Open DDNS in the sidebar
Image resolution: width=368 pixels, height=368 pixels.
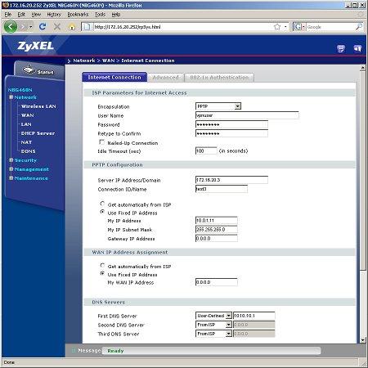tap(28, 151)
